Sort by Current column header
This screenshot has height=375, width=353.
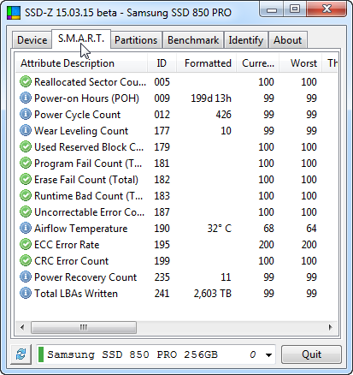257,63
